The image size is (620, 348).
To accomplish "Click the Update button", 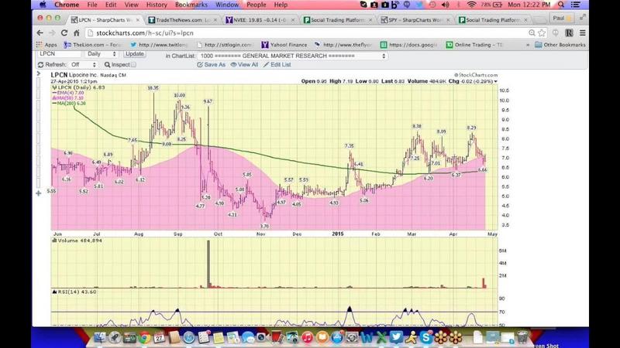I will [134, 53].
